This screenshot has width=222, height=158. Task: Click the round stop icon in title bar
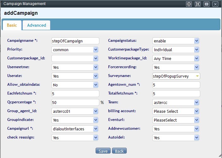[x=189, y=4]
